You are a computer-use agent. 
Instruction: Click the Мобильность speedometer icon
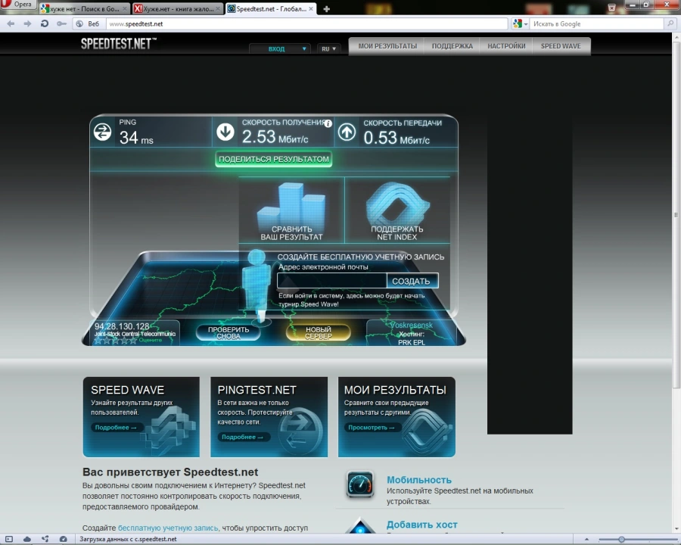click(x=360, y=484)
